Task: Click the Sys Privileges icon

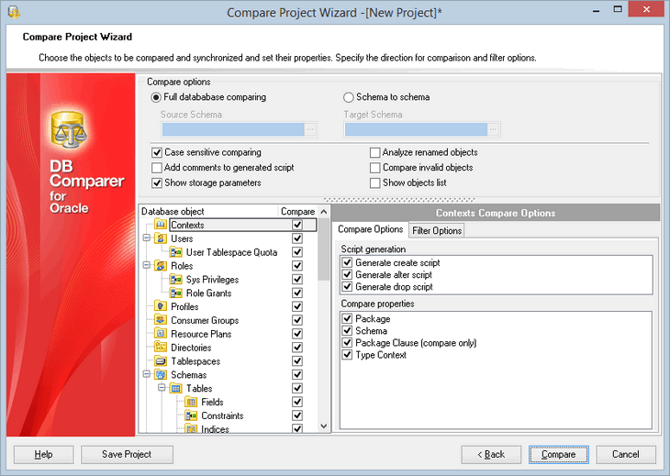Action: click(x=175, y=279)
